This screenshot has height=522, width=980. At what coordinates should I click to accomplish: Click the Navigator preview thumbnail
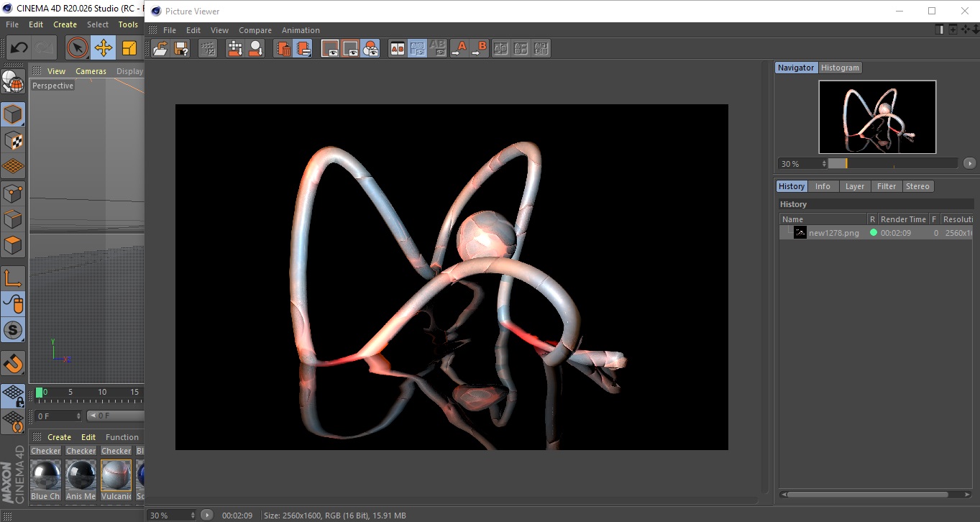click(877, 116)
